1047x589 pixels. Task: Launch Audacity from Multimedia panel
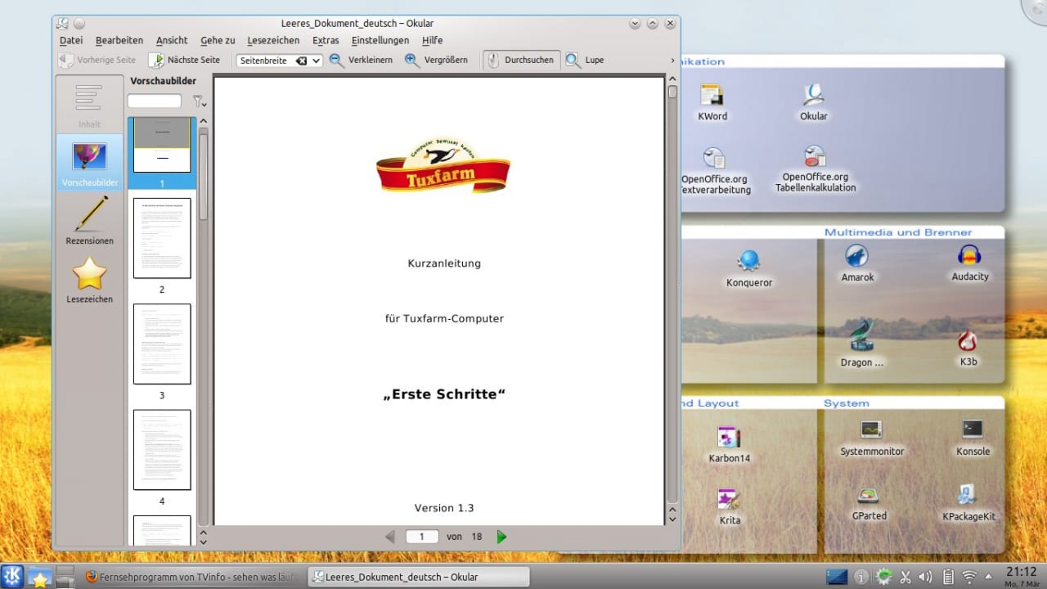coord(970,263)
